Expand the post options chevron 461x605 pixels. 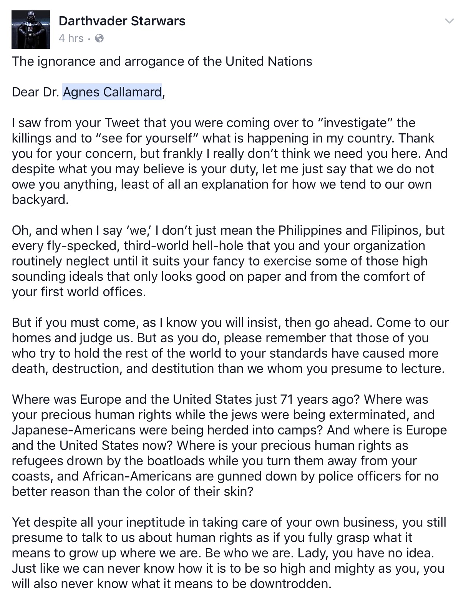coord(449,22)
